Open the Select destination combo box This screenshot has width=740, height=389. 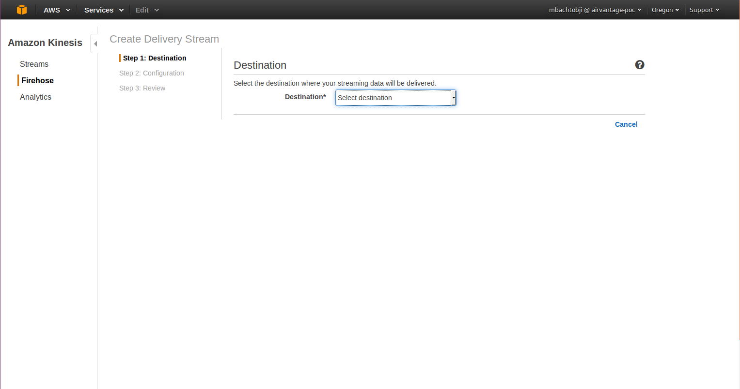(396, 98)
